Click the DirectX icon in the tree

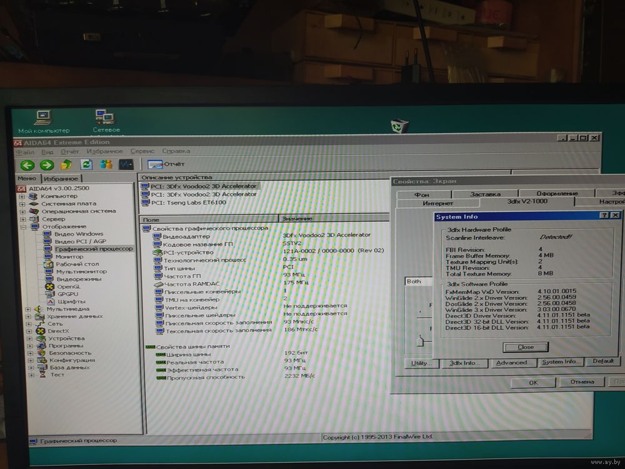[40, 331]
